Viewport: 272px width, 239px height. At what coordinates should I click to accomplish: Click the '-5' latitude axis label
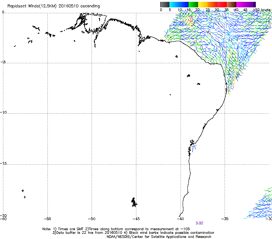pyautogui.click(x=3, y=62)
